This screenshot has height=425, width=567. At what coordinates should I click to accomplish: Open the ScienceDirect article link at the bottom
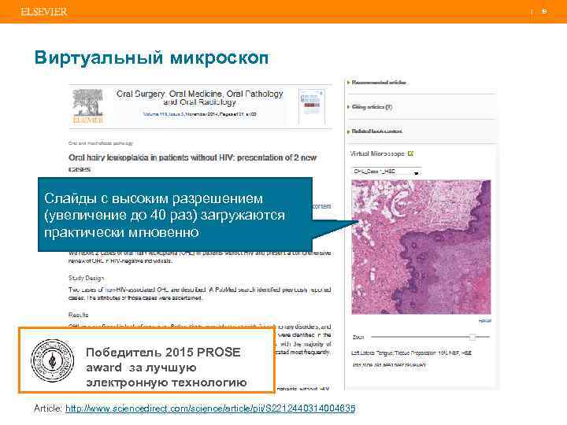pyautogui.click(x=210, y=408)
